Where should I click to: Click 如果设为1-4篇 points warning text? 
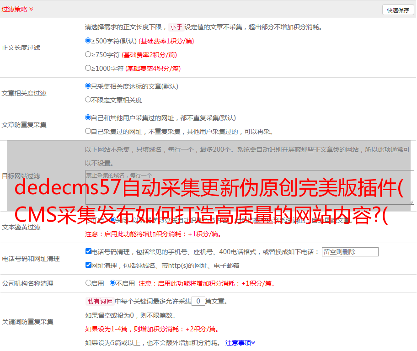click(153, 329)
